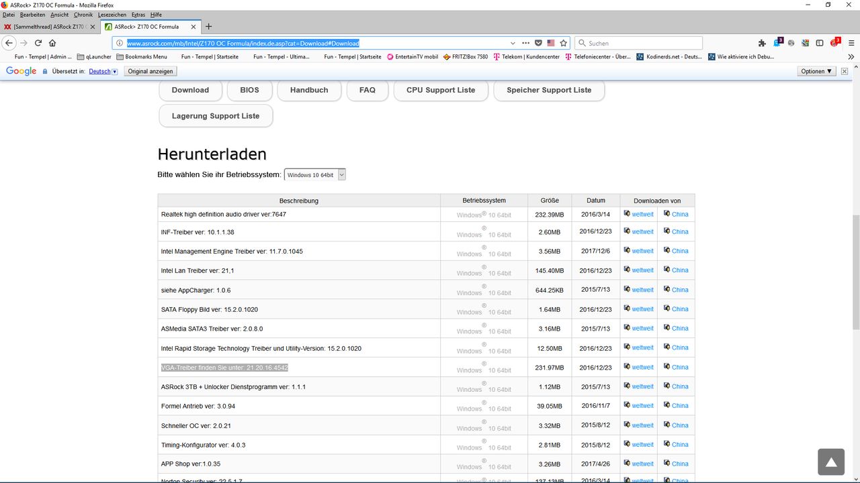Click the US flag icon in address bar
860x483 pixels.
tap(551, 43)
